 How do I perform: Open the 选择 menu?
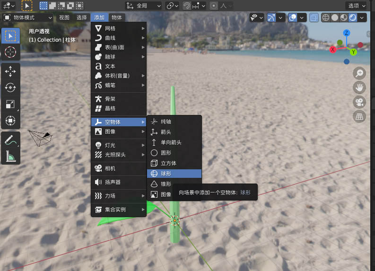point(81,17)
